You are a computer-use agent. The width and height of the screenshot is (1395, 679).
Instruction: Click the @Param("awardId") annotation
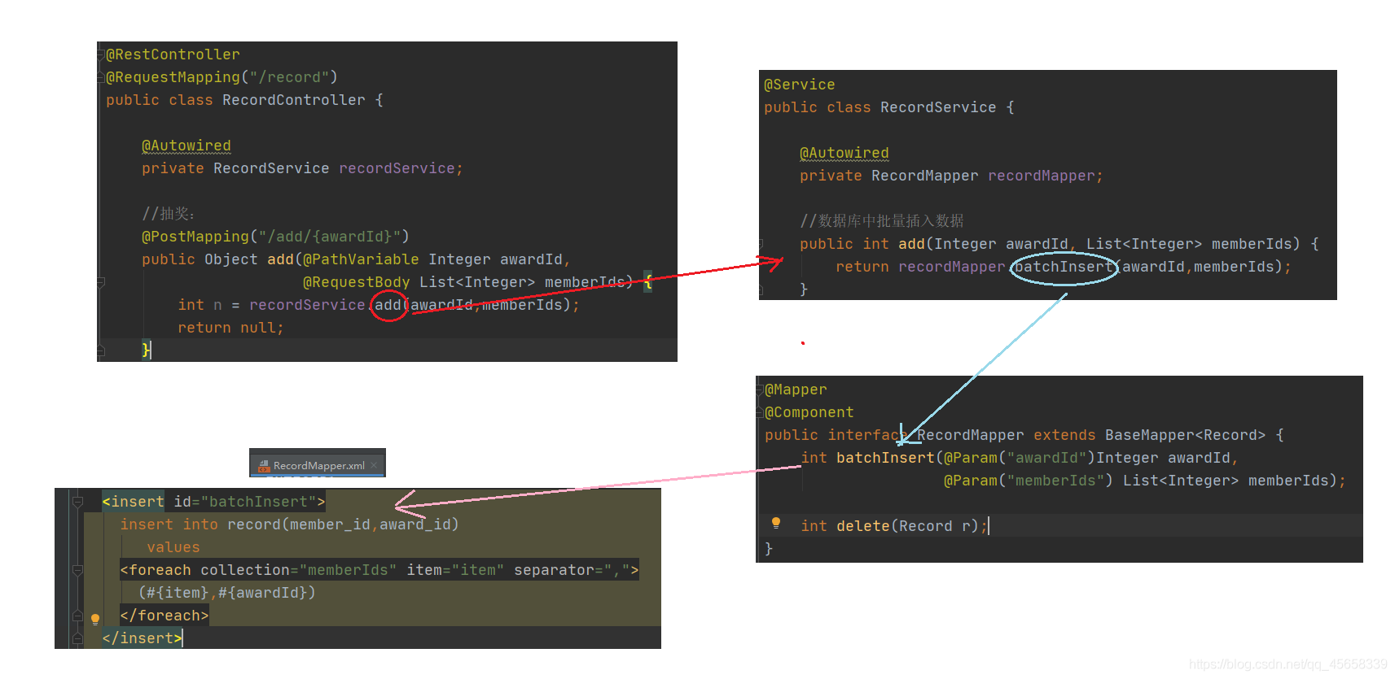tap(1020, 458)
